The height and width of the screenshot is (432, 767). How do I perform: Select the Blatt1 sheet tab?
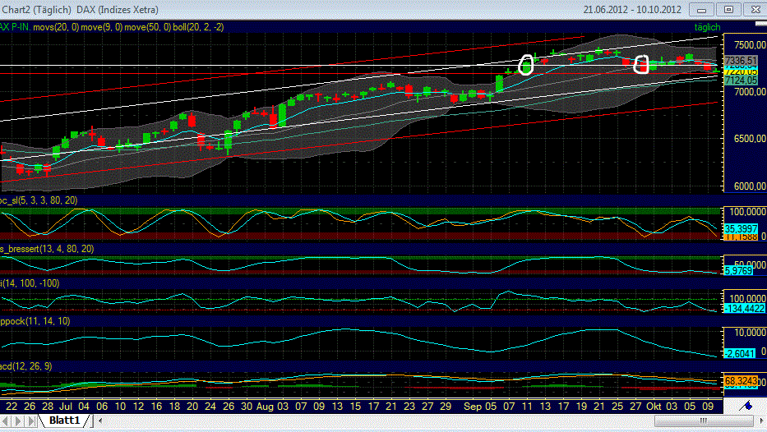[65, 421]
